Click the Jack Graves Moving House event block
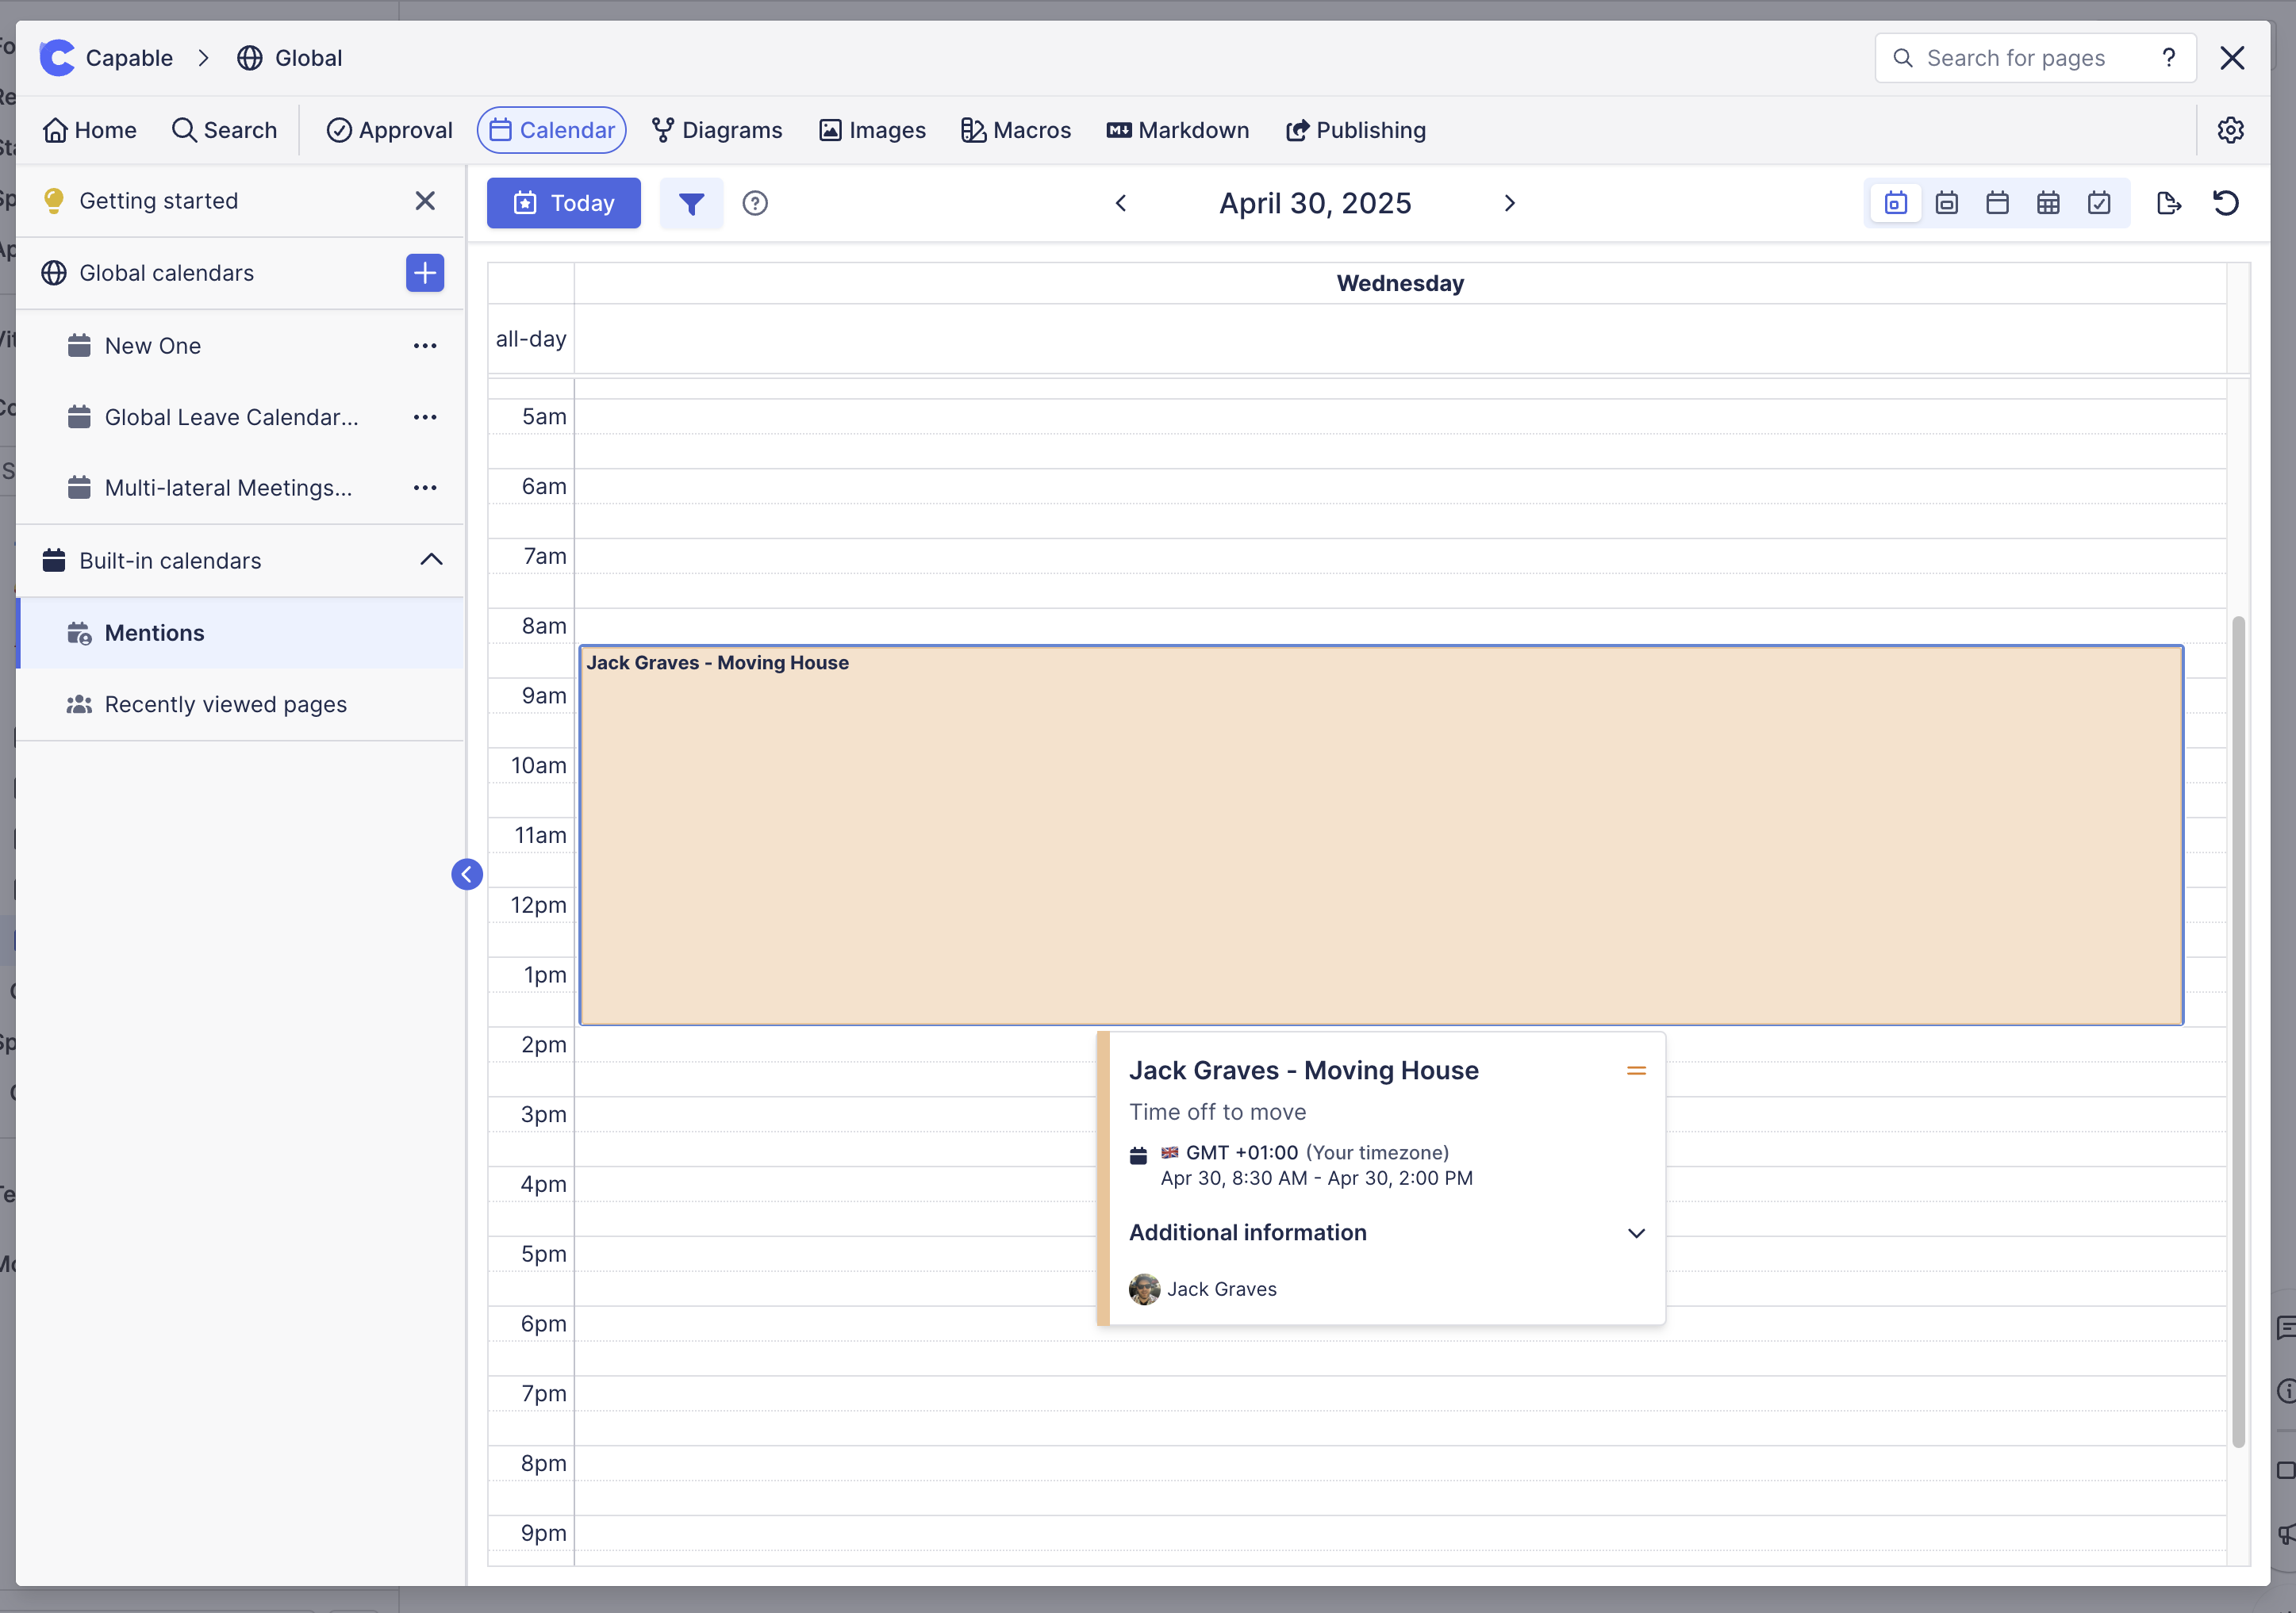The height and width of the screenshot is (1613, 2296). click(1380, 834)
